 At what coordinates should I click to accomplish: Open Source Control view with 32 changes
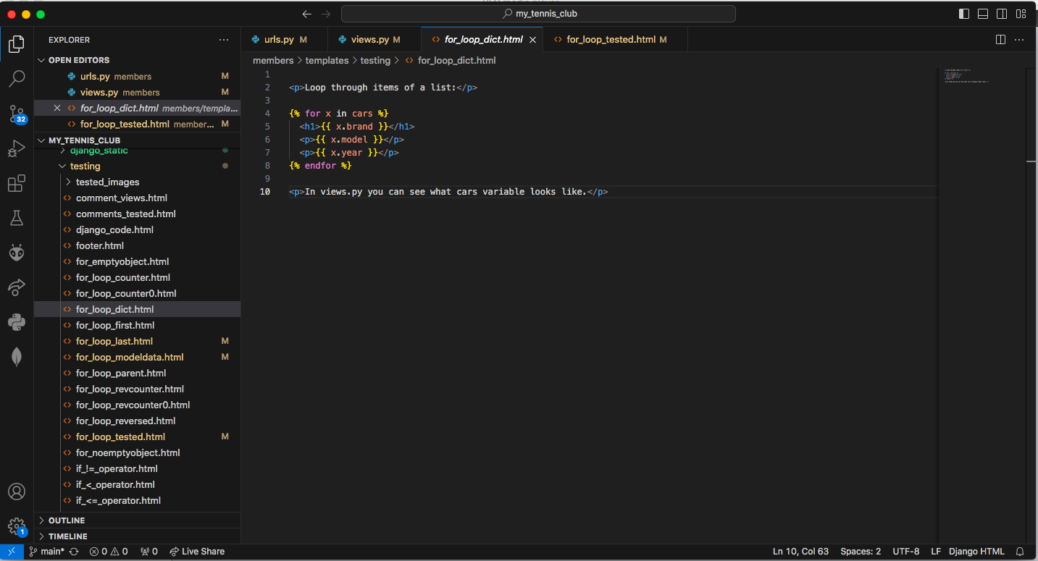(x=17, y=113)
